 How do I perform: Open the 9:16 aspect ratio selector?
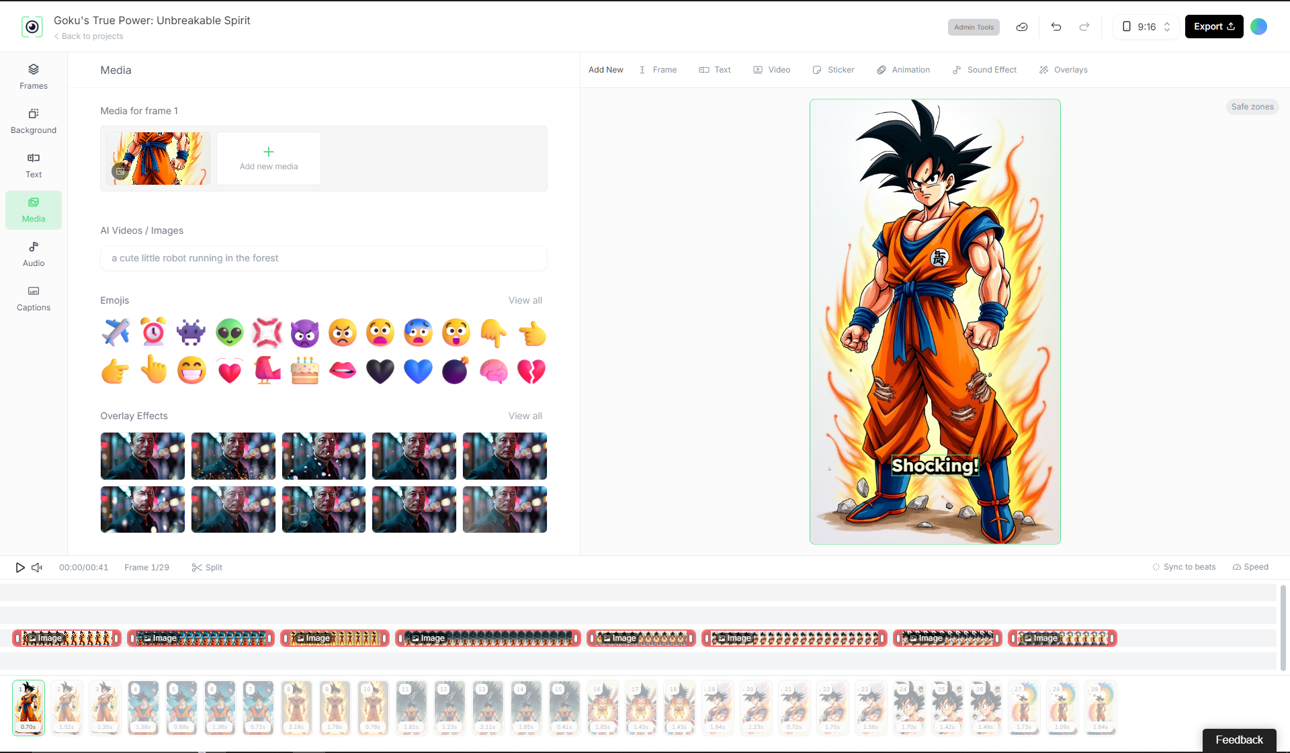(x=1146, y=27)
